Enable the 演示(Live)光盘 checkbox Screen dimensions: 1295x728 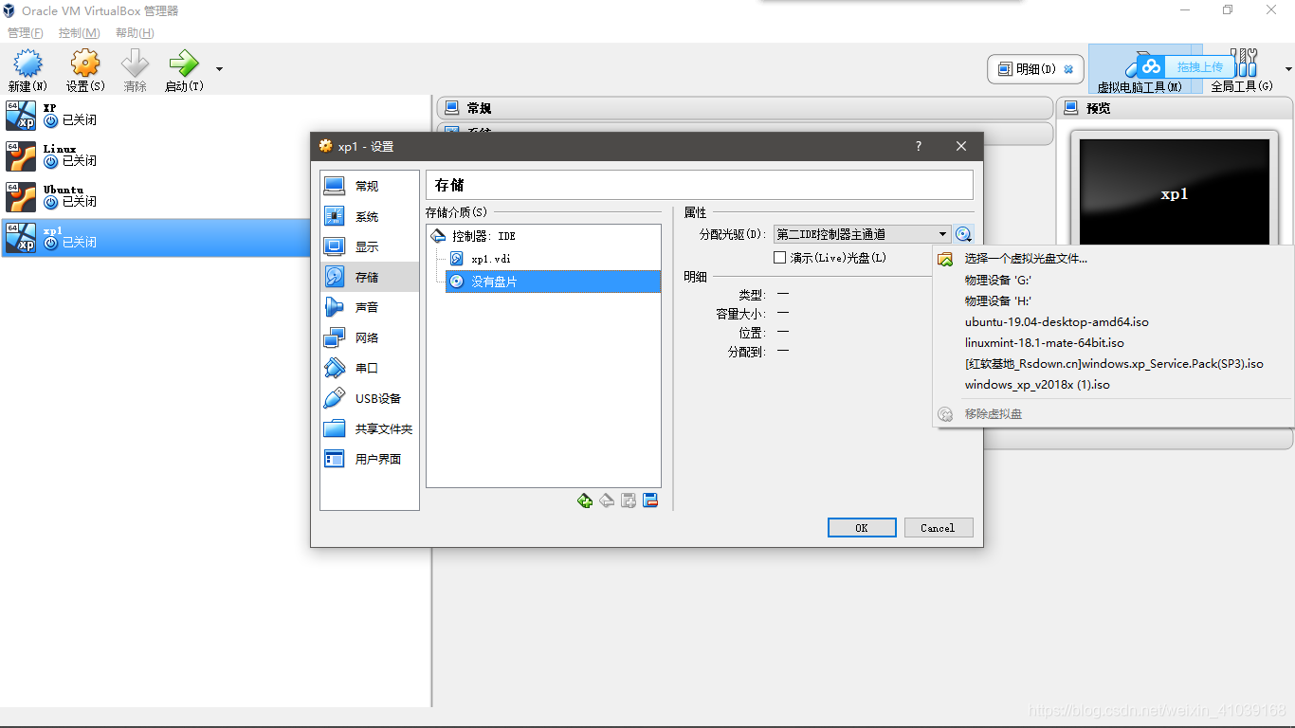[780, 258]
